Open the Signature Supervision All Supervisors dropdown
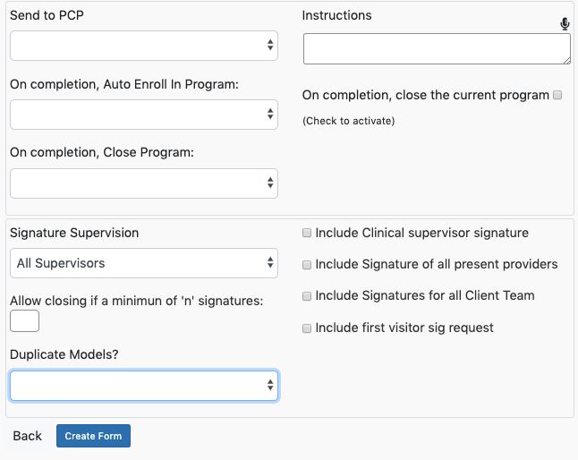Screen dimensions: 578x460 click(x=144, y=263)
